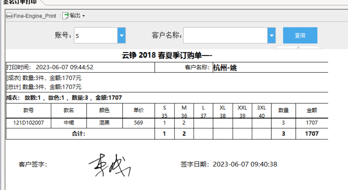Select style number cell 121D102007

(x=28, y=123)
